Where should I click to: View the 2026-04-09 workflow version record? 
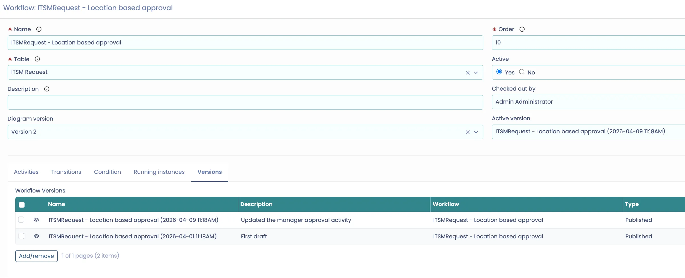(x=36, y=220)
